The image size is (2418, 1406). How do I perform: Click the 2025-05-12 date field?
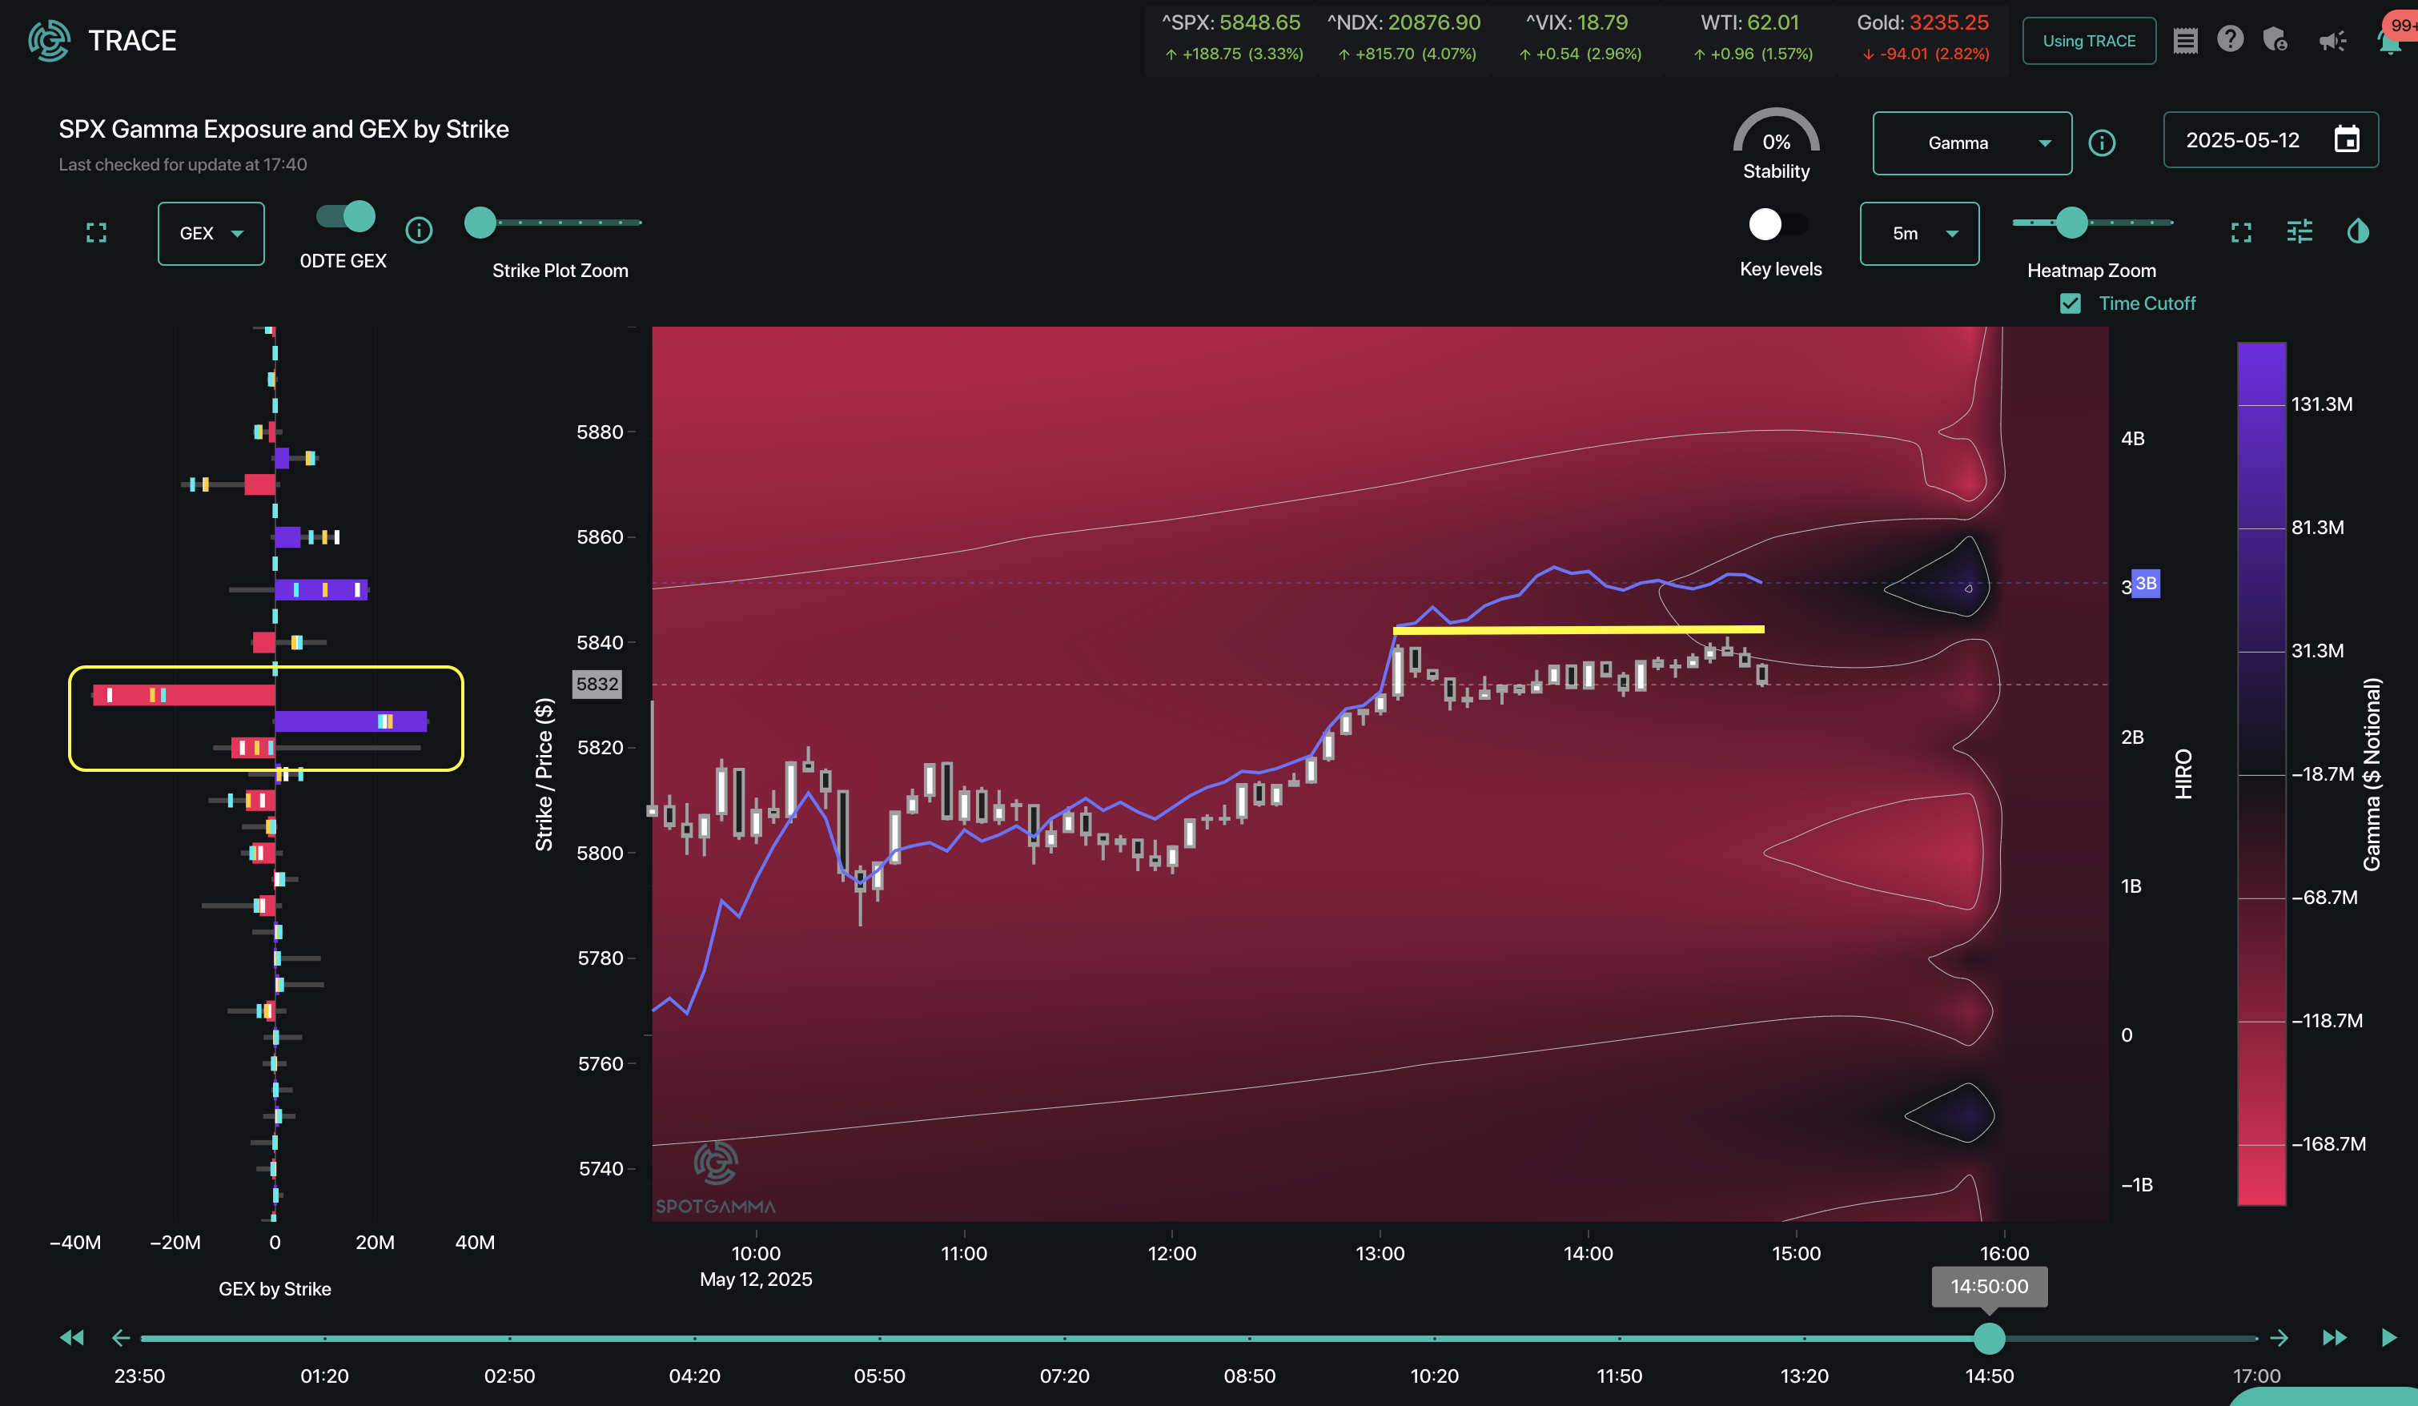click(x=2270, y=140)
